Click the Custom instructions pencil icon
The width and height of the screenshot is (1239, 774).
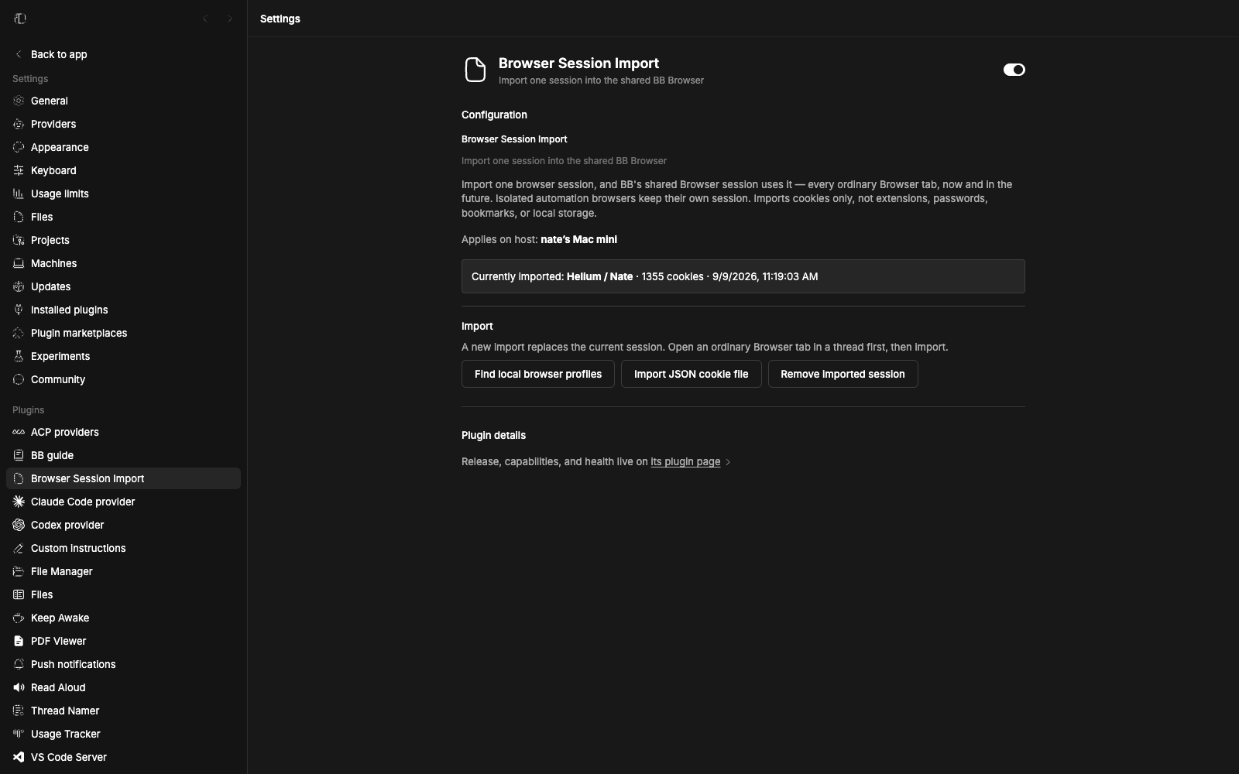[19, 548]
